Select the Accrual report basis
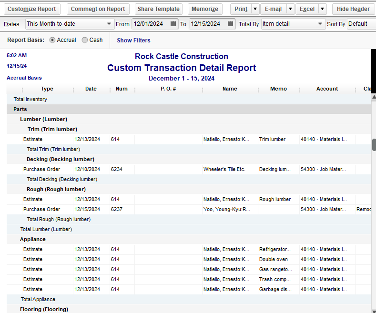 [x=52, y=40]
